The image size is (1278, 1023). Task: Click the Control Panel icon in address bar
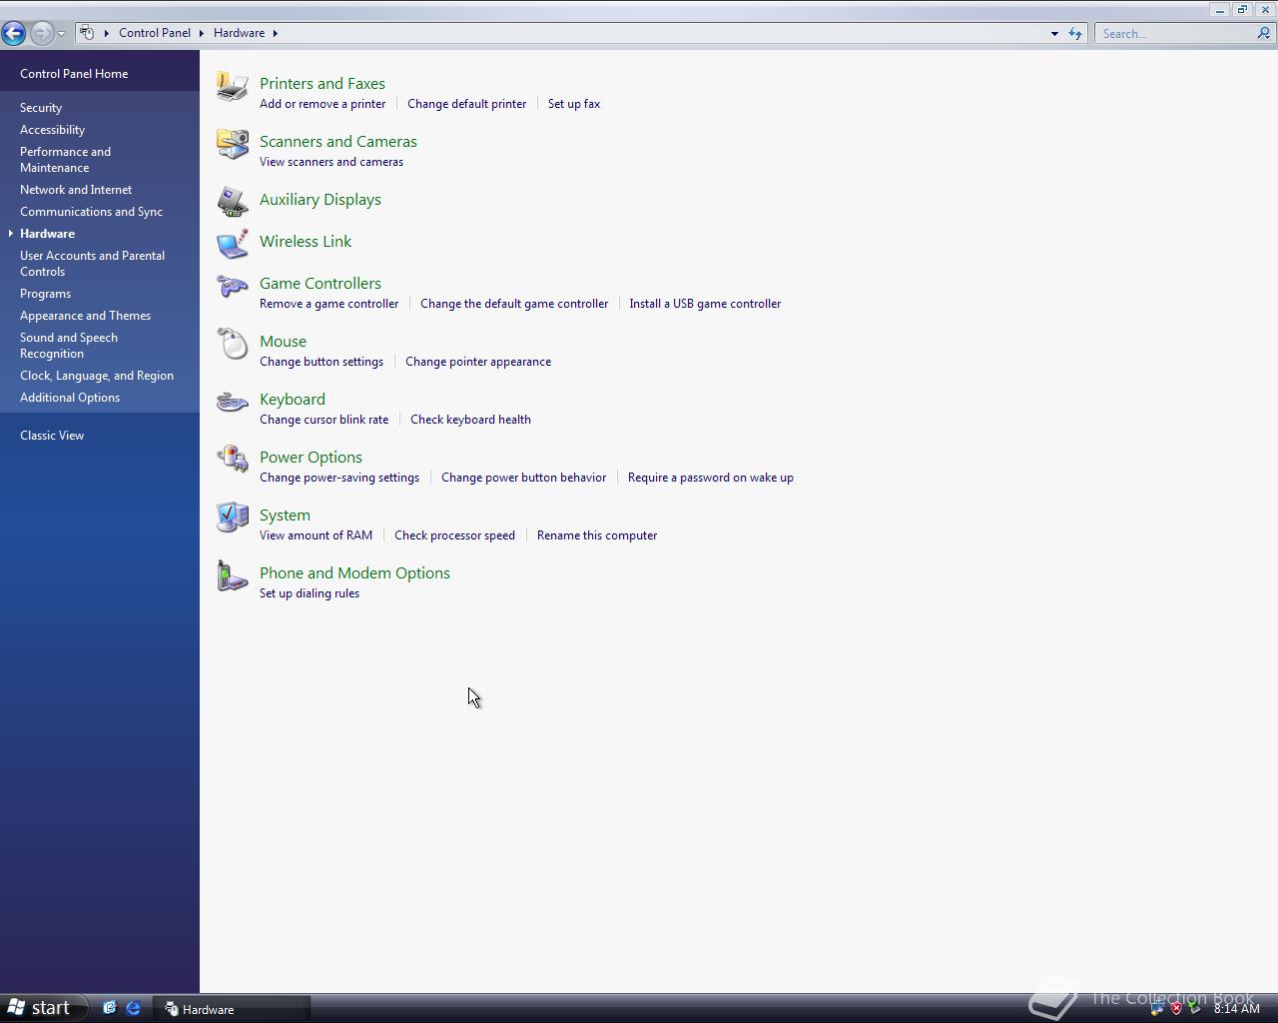click(87, 33)
